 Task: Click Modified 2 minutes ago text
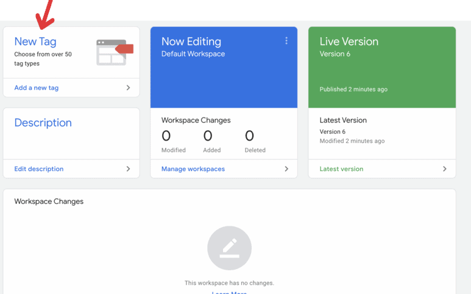352,141
